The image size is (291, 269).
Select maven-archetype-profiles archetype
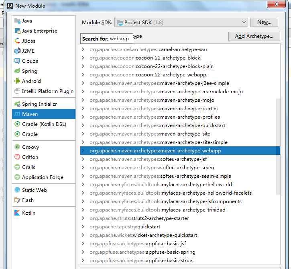tap(180, 117)
